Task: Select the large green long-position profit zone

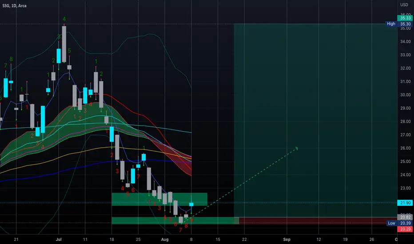Action: tap(315, 121)
